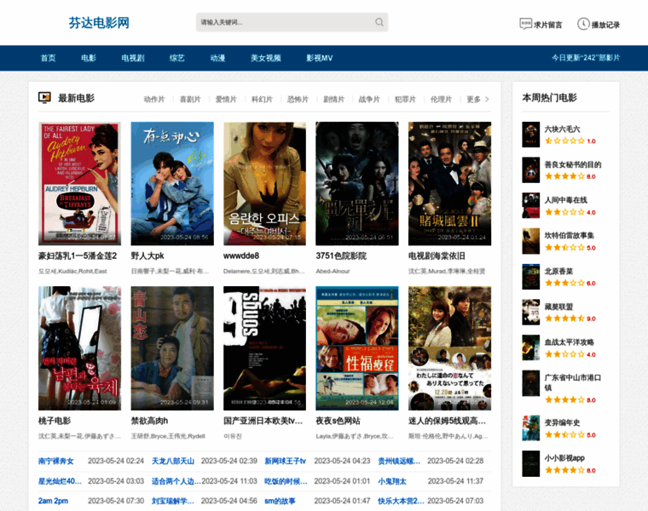Open the 综艺 navigation item
This screenshot has width=648, height=511.
pyautogui.click(x=176, y=58)
